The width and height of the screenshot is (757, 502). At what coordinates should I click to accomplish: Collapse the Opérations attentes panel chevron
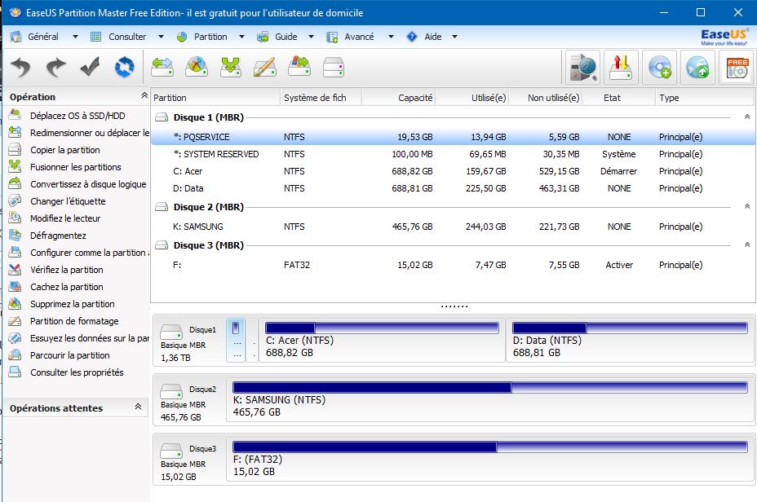coord(138,407)
